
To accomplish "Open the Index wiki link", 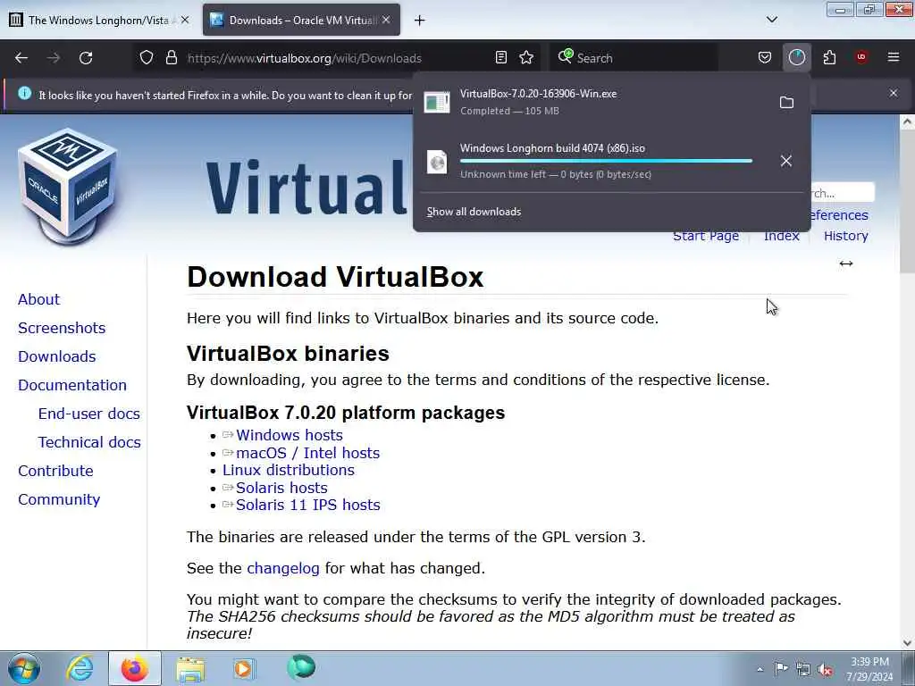I will pyautogui.click(x=781, y=236).
